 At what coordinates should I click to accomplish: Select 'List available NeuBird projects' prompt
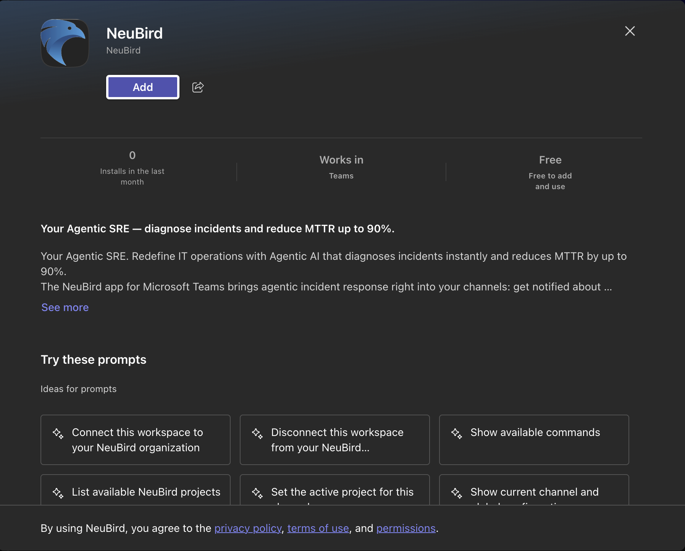click(136, 490)
